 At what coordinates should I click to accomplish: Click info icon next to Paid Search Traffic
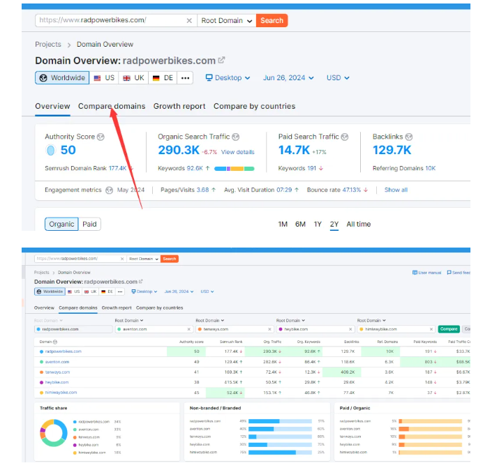pos(345,137)
